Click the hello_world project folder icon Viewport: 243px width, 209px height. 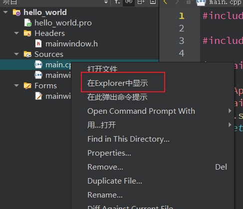point(16,12)
